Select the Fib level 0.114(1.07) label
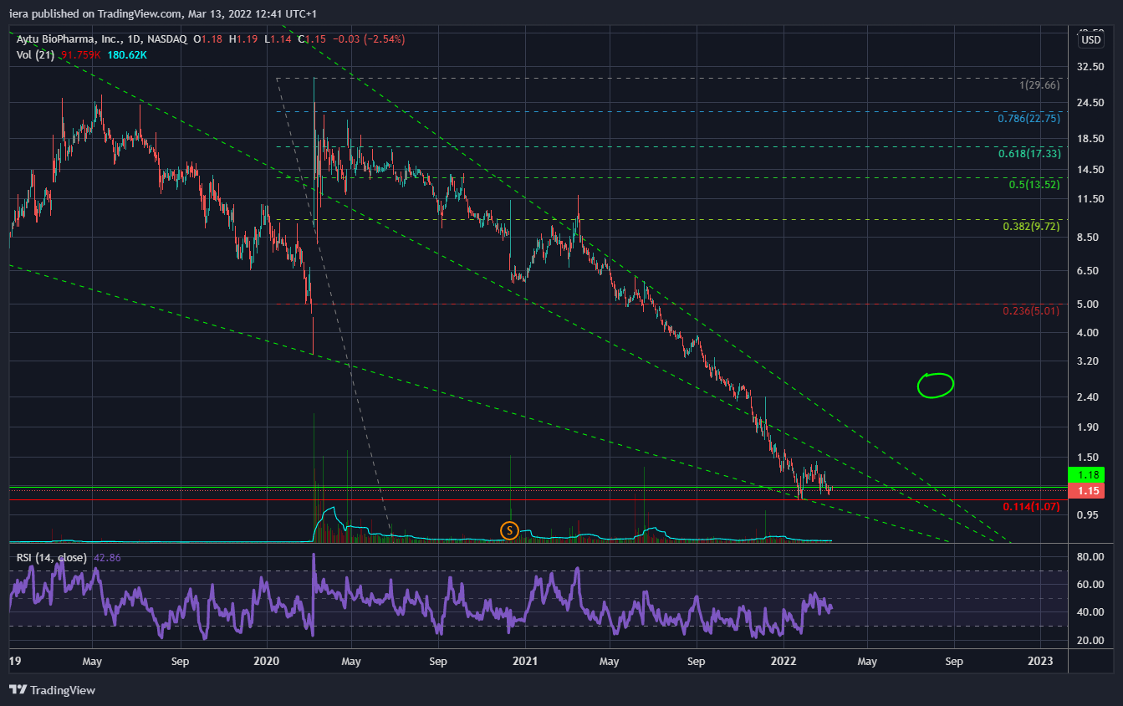The image size is (1123, 706). 1031,506
